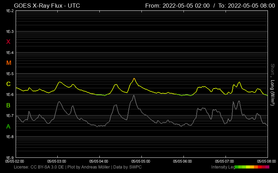Click the 1E-5 y-axis label

10,74
